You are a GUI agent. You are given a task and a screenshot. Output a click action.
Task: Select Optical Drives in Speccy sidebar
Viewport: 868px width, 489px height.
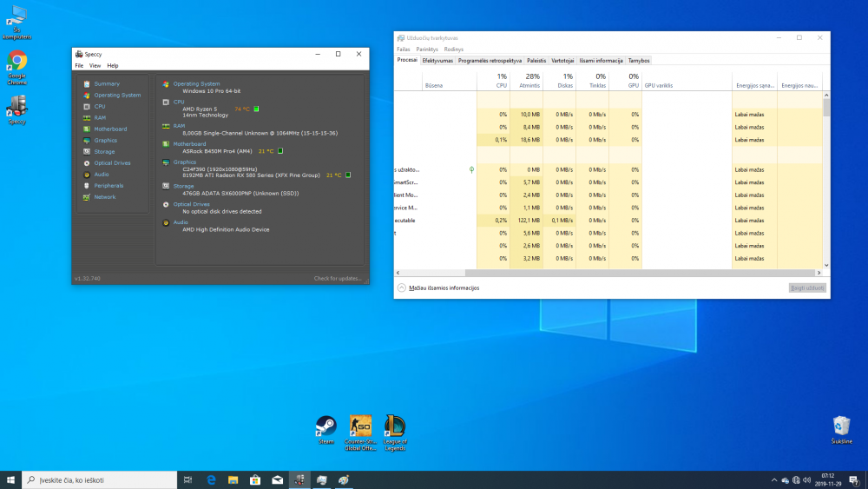coord(112,163)
